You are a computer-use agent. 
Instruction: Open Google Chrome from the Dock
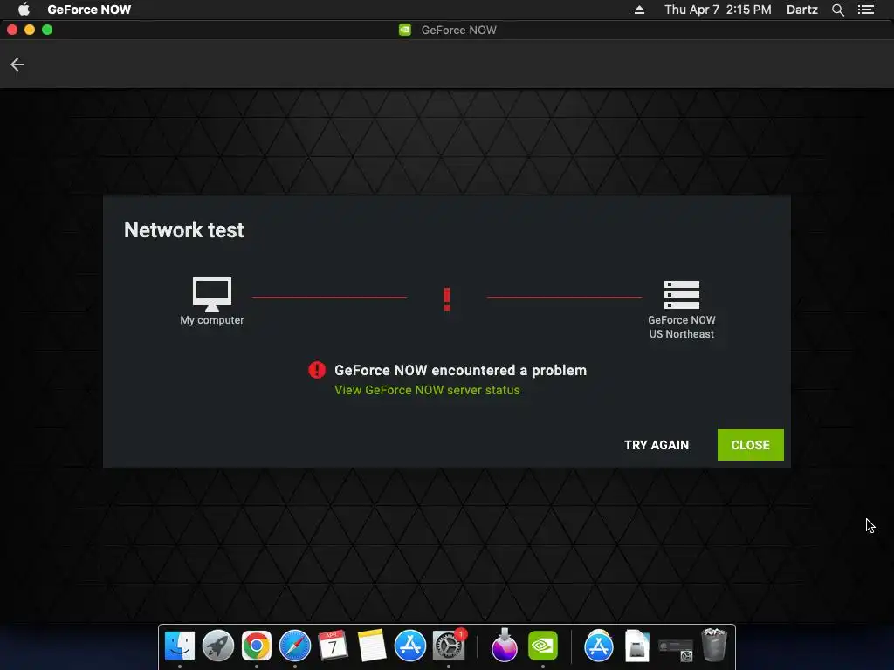pos(257,646)
